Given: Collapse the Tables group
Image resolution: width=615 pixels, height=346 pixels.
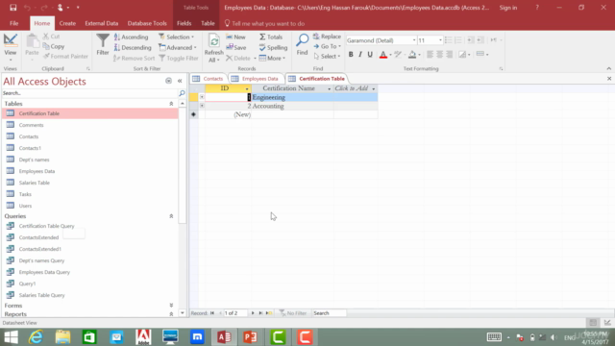Looking at the screenshot, I should (x=171, y=104).
